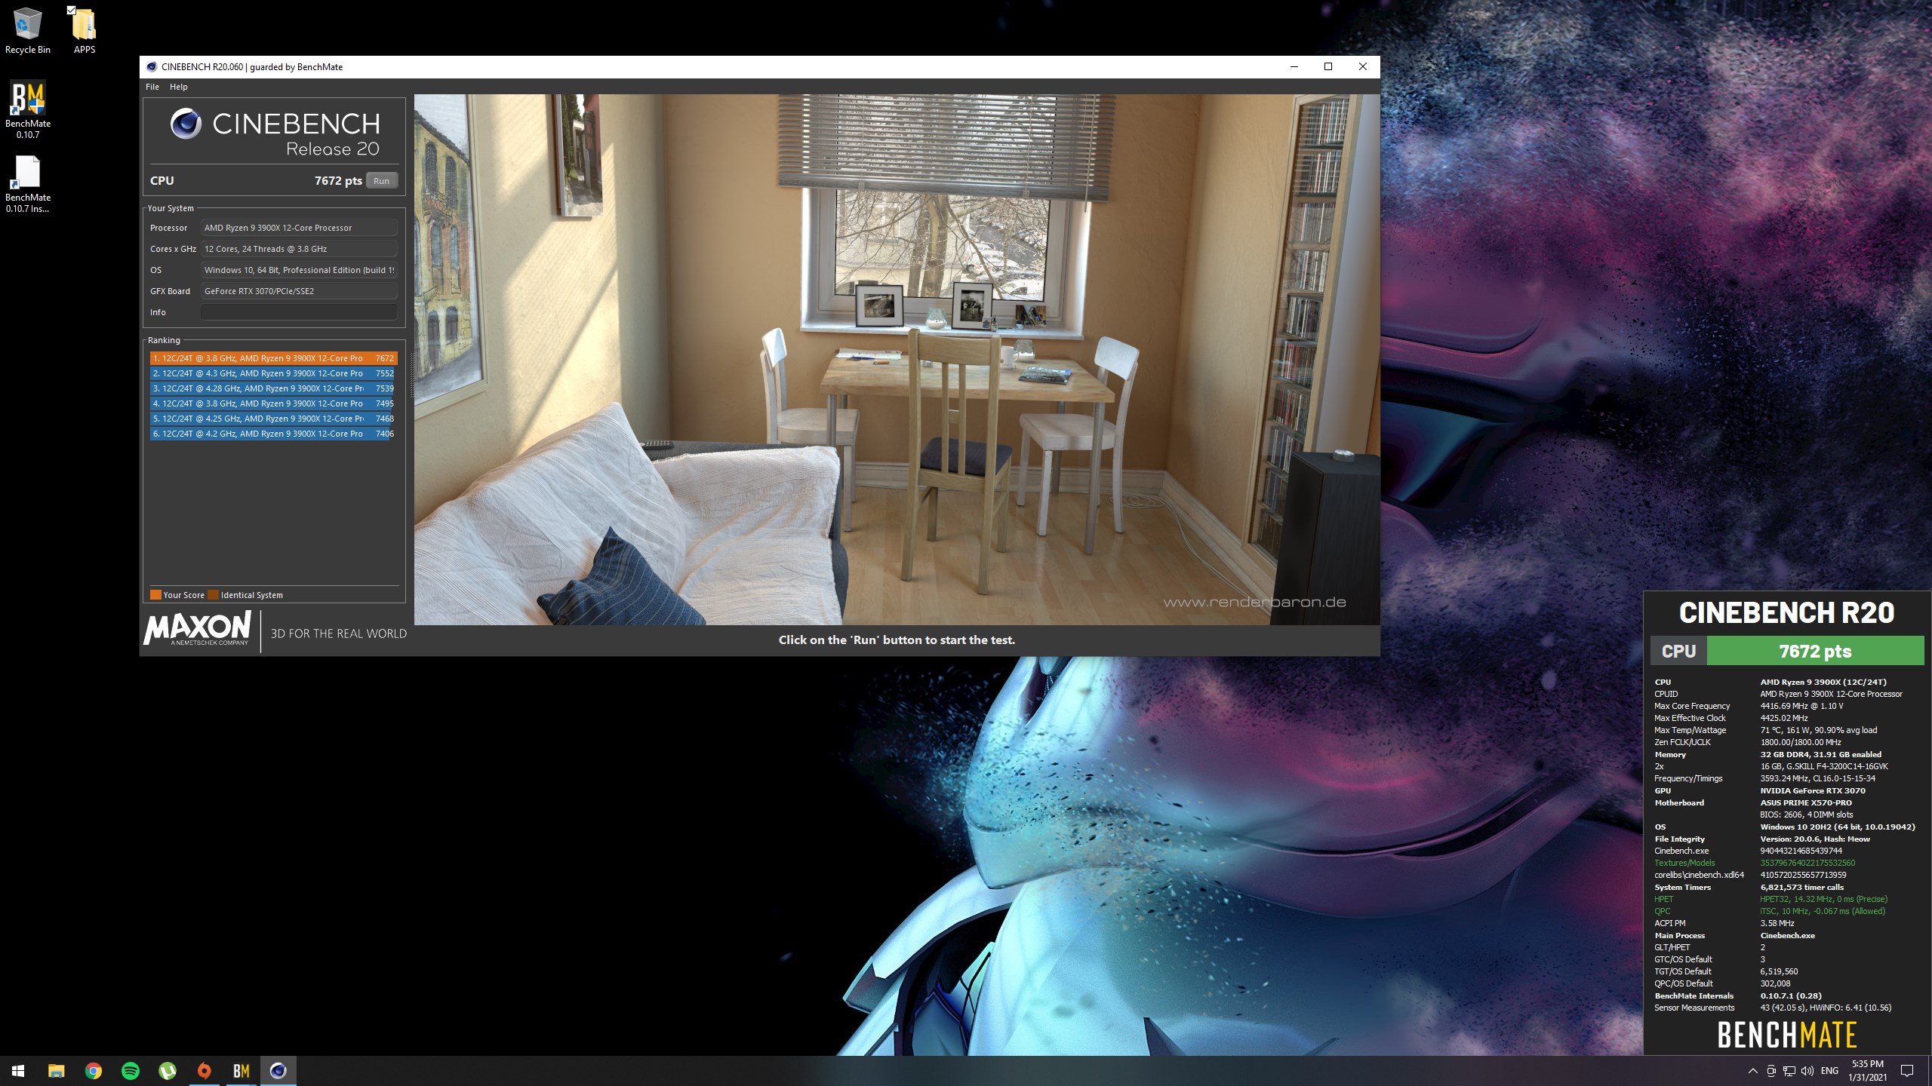Image resolution: width=1932 pixels, height=1086 pixels.
Task: Select ranking row 6 scoring 7406
Action: (273, 434)
